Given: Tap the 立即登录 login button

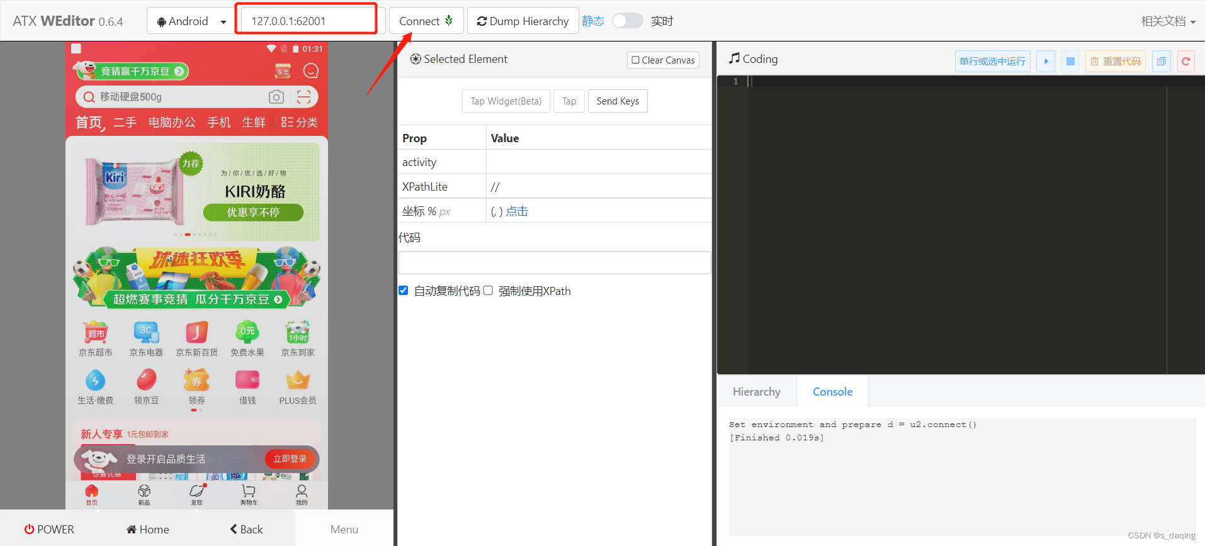Looking at the screenshot, I should [290, 459].
